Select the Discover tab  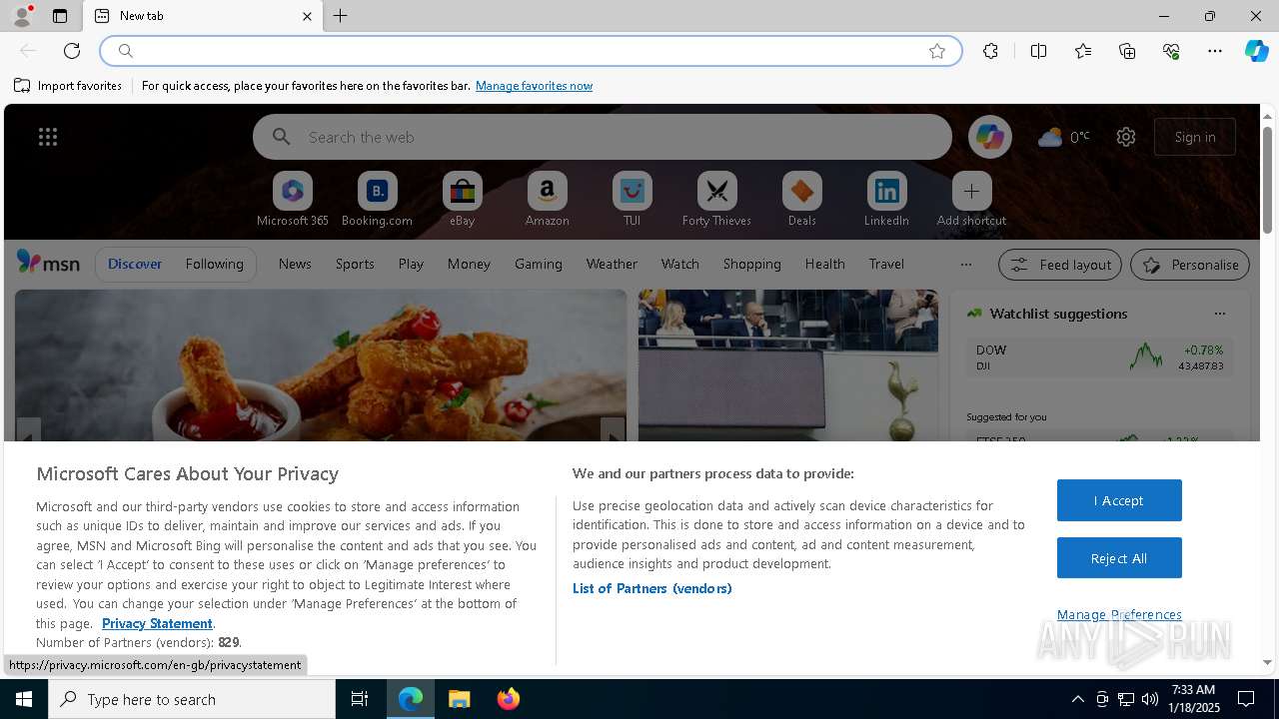135,264
